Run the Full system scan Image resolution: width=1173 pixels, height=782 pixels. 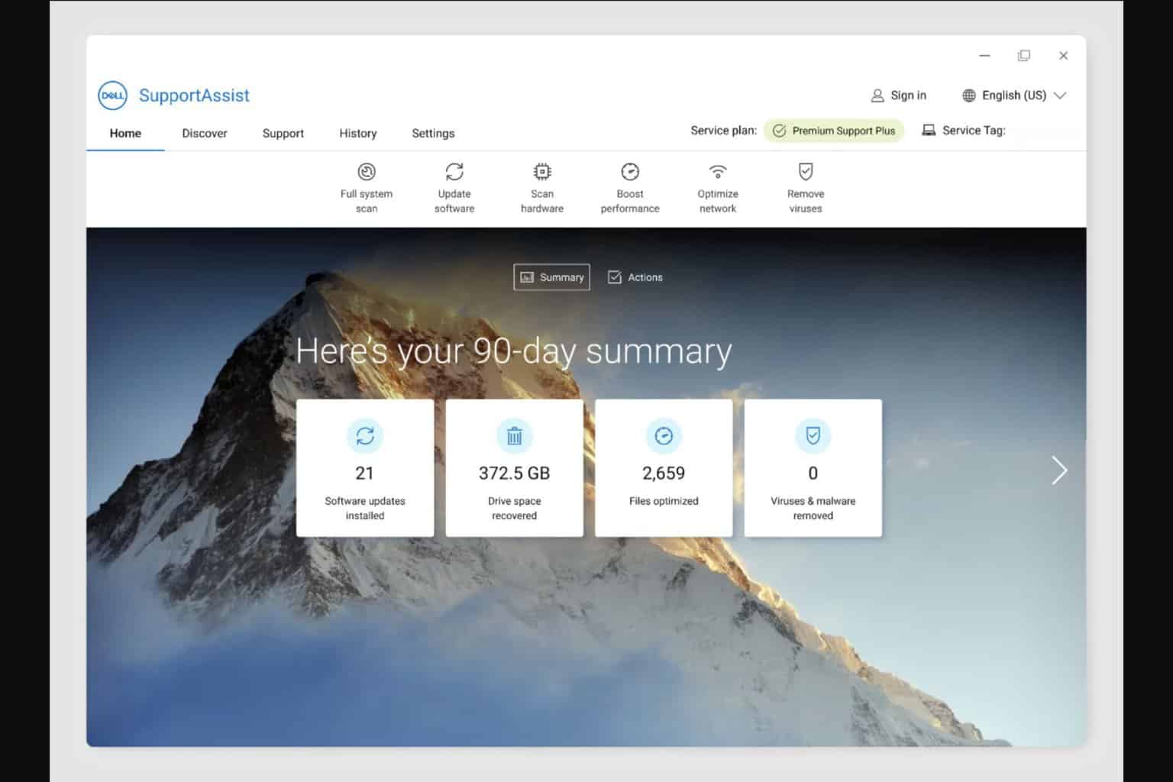click(367, 188)
